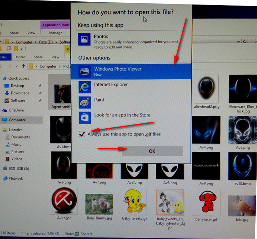Screen dimensions: 257x239
Task: Click Av8.png file name label
Action: click(x=170, y=183)
